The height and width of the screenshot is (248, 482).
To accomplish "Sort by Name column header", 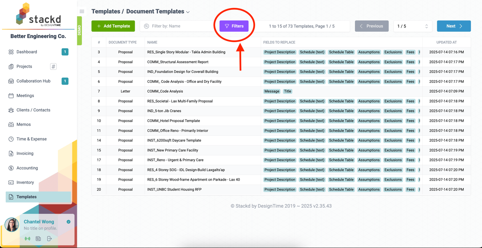I will click(x=152, y=42).
